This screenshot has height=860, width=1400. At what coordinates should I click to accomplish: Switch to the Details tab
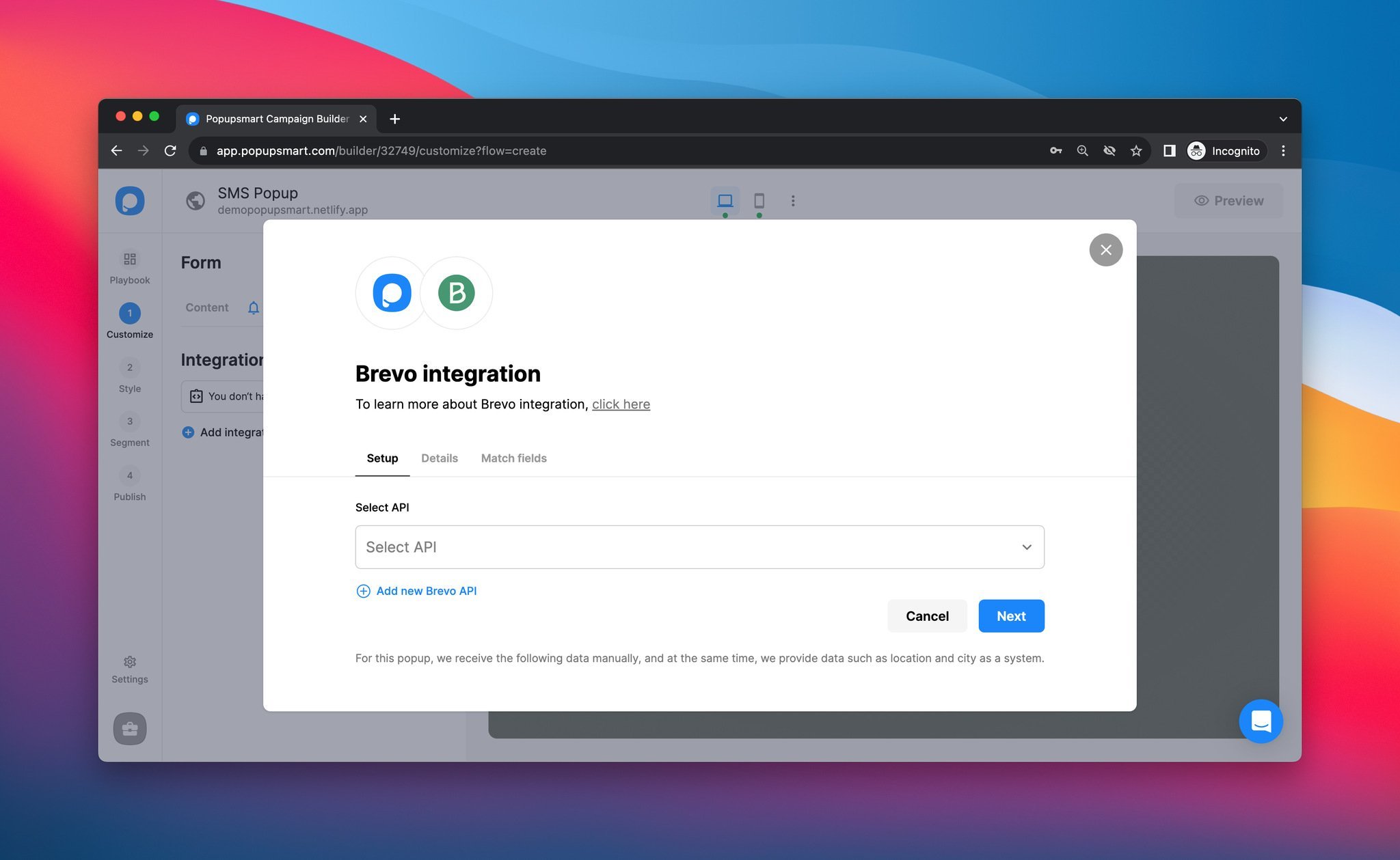(x=439, y=458)
